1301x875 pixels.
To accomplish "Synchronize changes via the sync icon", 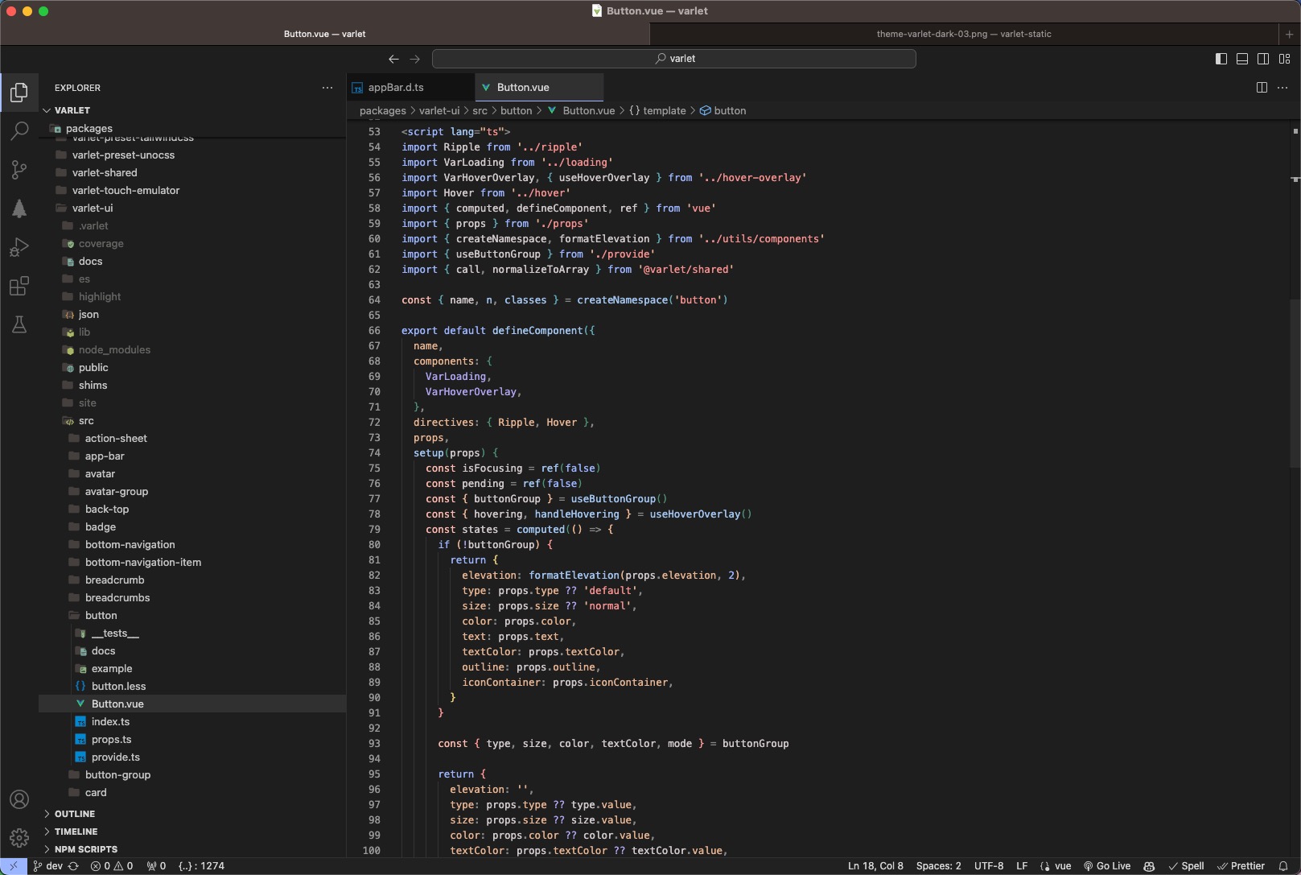I will pos(73,866).
